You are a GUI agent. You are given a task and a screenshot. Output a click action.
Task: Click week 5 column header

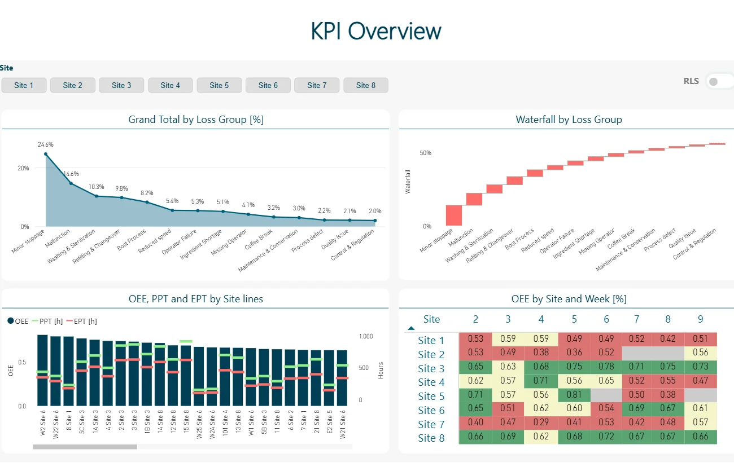(x=574, y=319)
